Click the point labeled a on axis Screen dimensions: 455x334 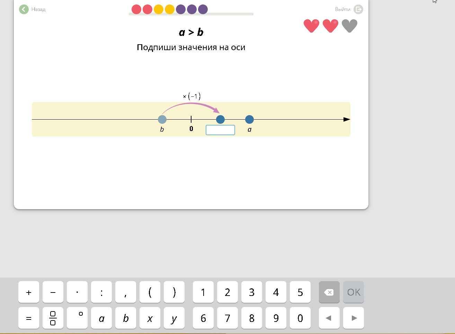click(249, 120)
